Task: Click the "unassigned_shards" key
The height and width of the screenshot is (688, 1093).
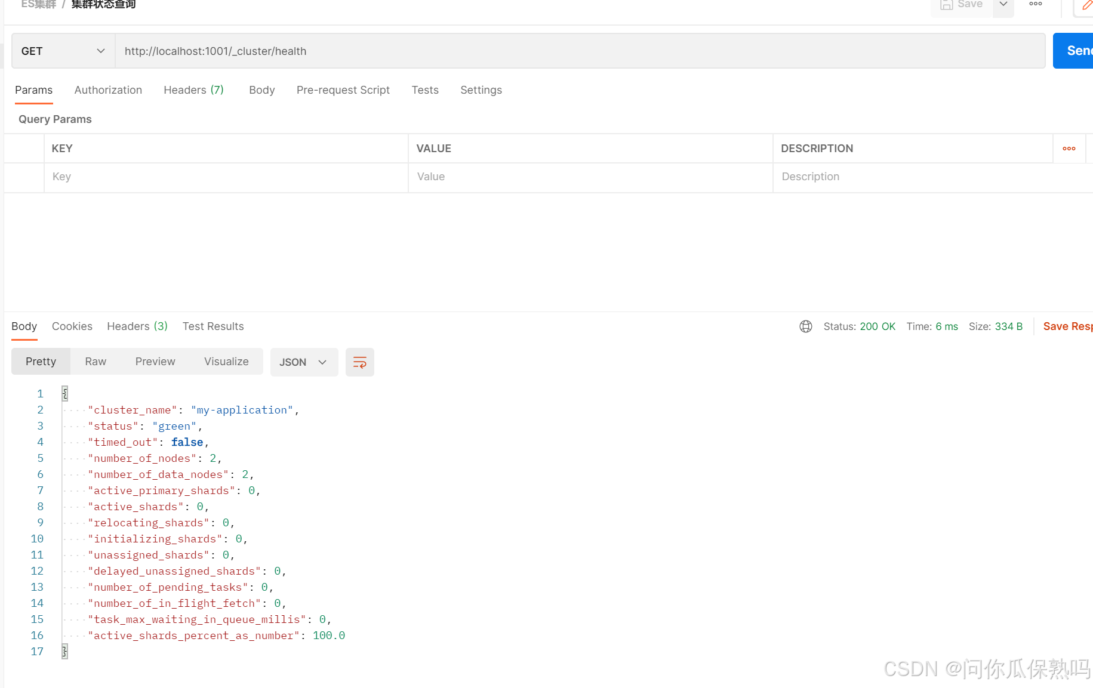Action: click(x=149, y=555)
